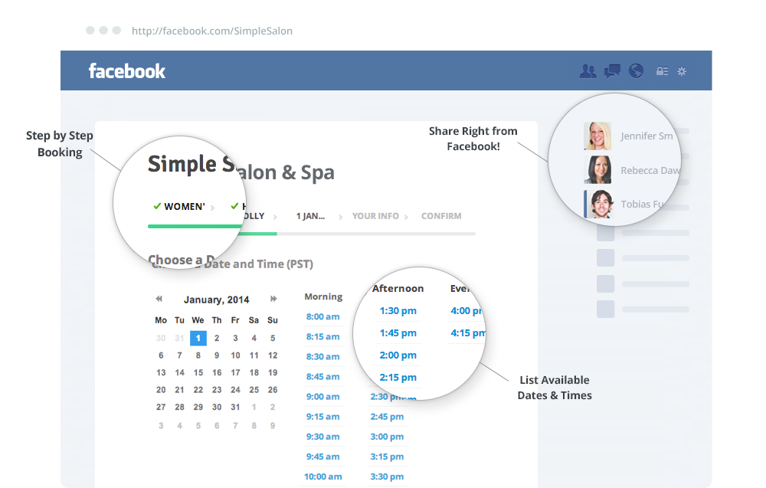Screen dimensions: 766x488
Task: Click the facebook logo
Action: [127, 71]
